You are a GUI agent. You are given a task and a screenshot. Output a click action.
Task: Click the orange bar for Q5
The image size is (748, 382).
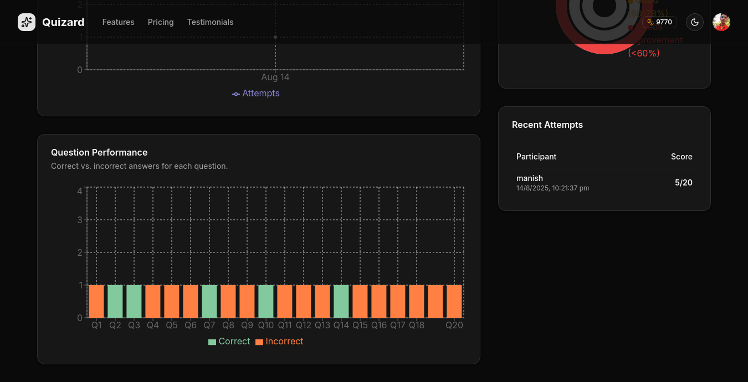coord(172,301)
